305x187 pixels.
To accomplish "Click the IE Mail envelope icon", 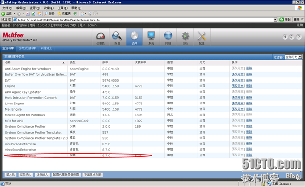I will [82, 14].
